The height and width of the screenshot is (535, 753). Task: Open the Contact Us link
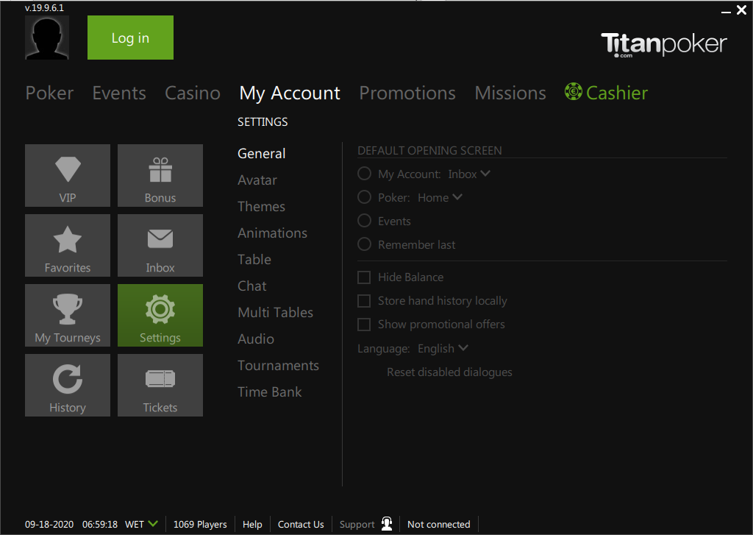[301, 524]
